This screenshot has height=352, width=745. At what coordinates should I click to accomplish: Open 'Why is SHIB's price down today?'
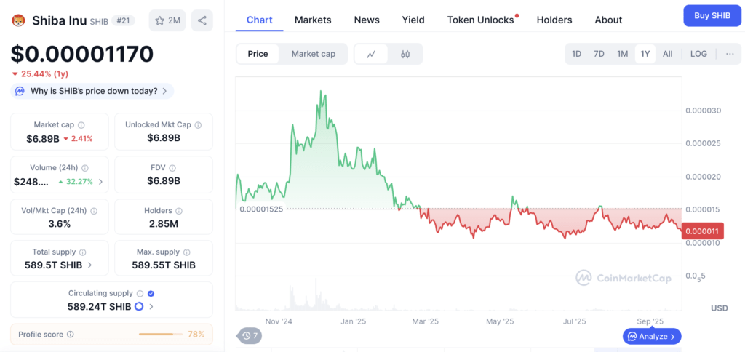point(92,91)
